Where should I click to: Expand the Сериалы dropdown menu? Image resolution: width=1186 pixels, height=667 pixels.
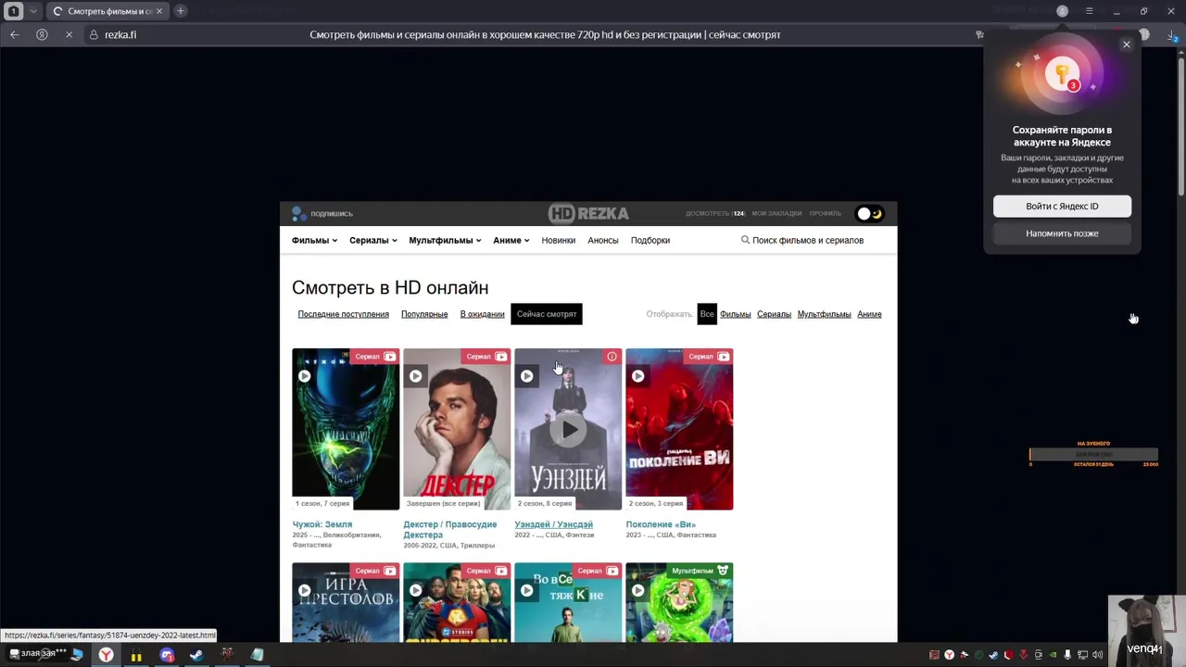pos(372,240)
